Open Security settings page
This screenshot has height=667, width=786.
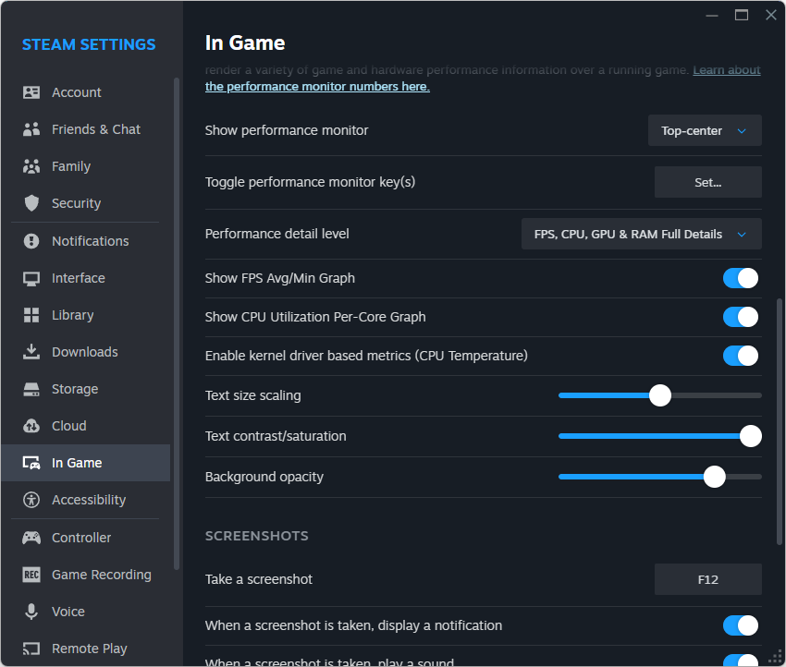click(86, 203)
